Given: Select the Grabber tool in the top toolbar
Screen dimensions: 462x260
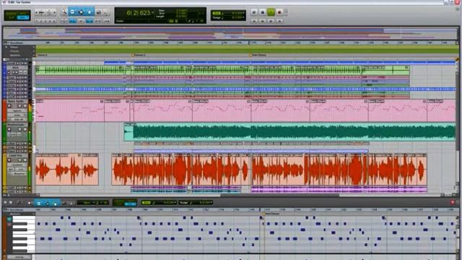Looking at the screenshot, I should 90,12.
